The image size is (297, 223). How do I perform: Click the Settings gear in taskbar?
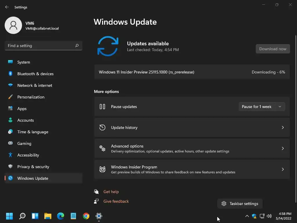99,216
